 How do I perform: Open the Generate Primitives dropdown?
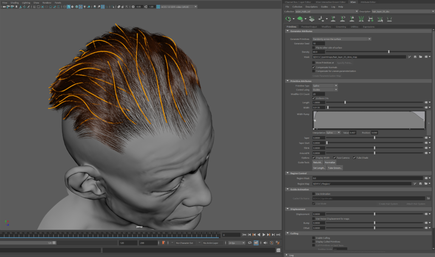pos(342,39)
